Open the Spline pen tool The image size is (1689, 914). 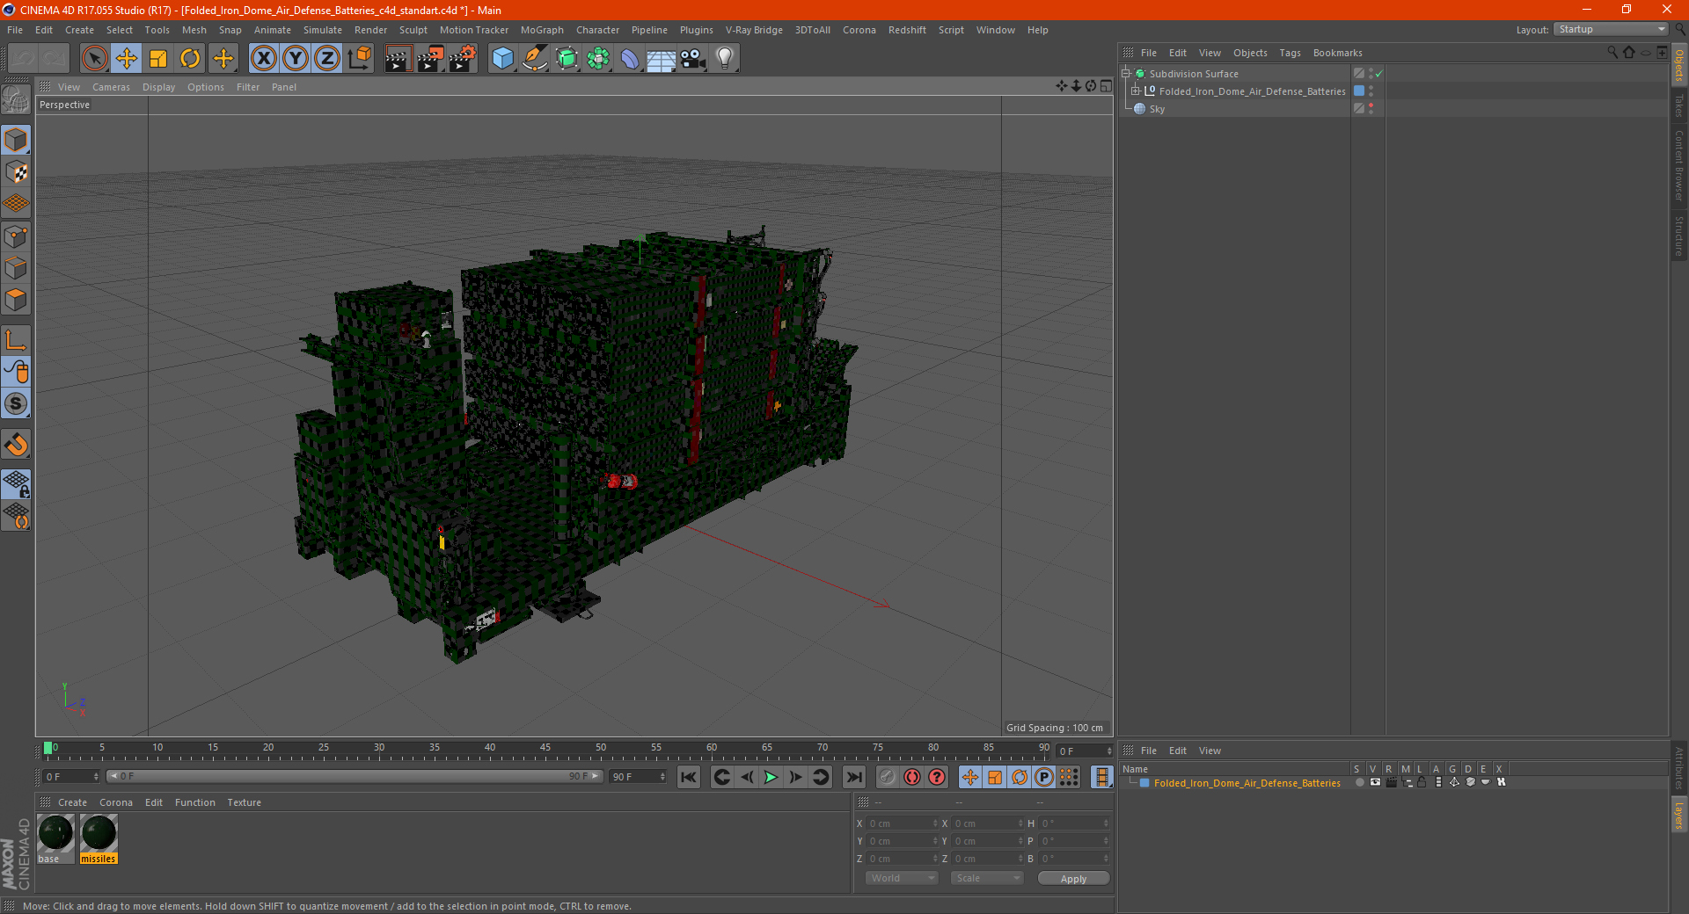[535, 59]
